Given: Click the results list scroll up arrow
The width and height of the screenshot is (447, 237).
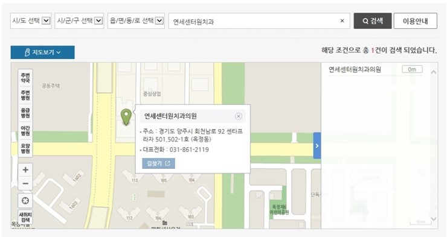Looking at the screenshot, I should point(433,72).
